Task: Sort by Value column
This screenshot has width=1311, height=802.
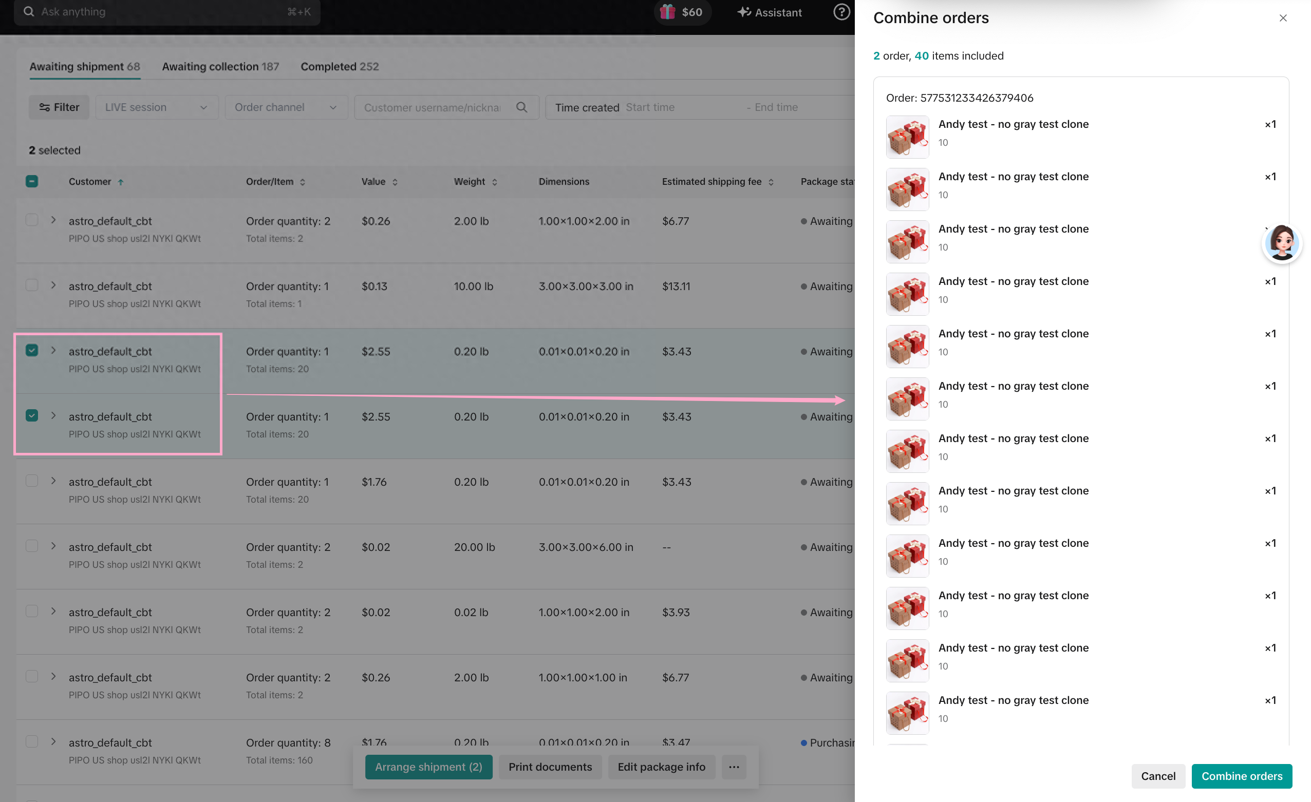Action: 395,182
